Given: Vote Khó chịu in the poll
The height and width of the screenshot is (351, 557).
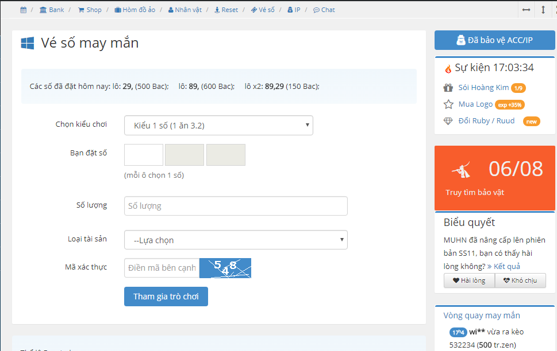Looking at the screenshot, I should coord(520,280).
